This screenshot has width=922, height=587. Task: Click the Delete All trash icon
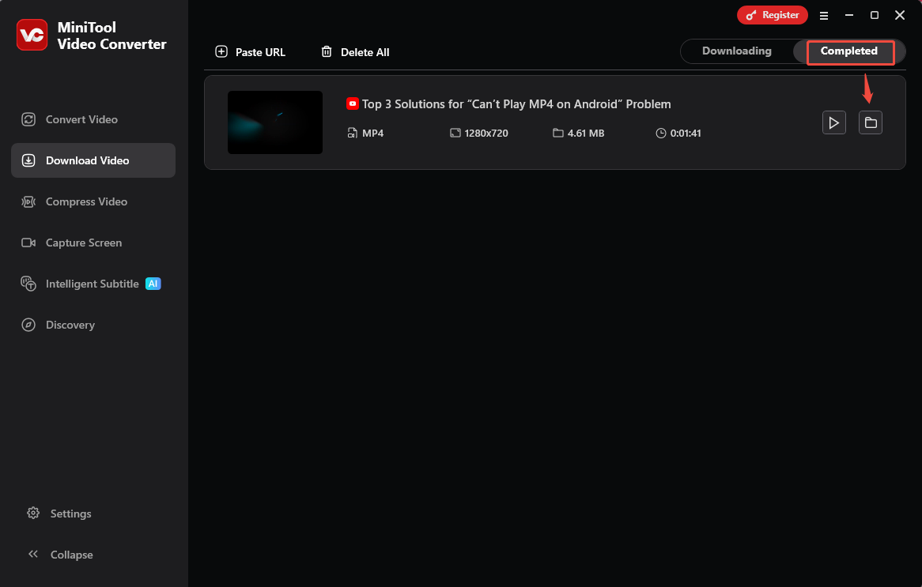(x=327, y=51)
